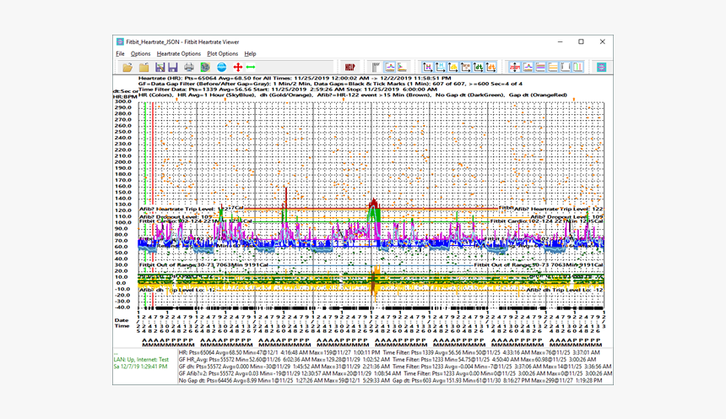This screenshot has width=726, height=419.
Task: Click the floppy disk icon with pencil
Action: (x=160, y=68)
